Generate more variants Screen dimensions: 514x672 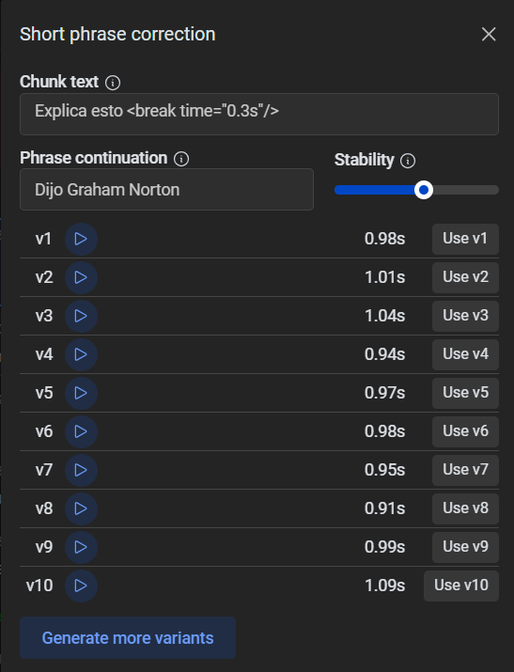pos(128,638)
